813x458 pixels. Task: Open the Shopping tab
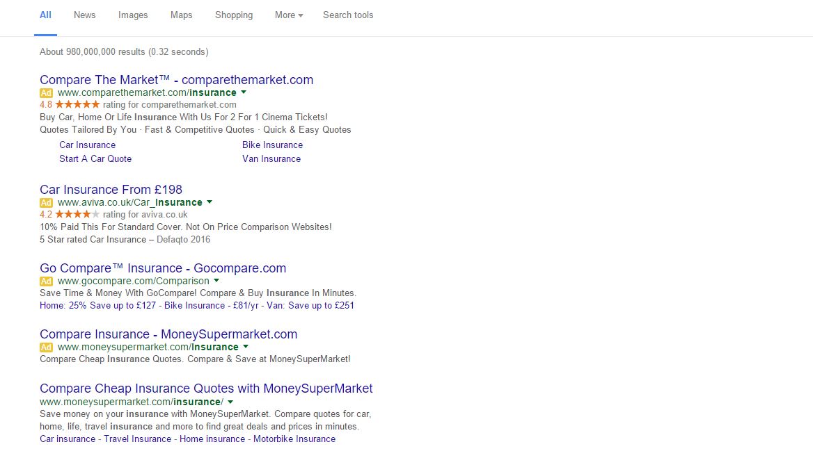coord(234,15)
